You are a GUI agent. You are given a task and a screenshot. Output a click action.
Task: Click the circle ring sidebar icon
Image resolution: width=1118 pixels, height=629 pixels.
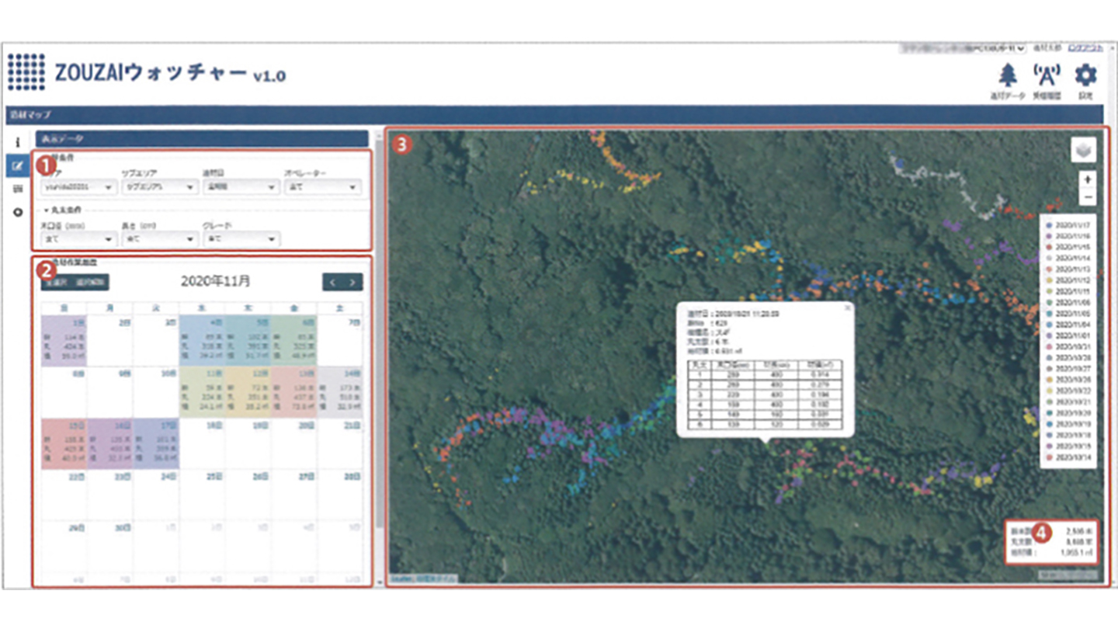17,212
